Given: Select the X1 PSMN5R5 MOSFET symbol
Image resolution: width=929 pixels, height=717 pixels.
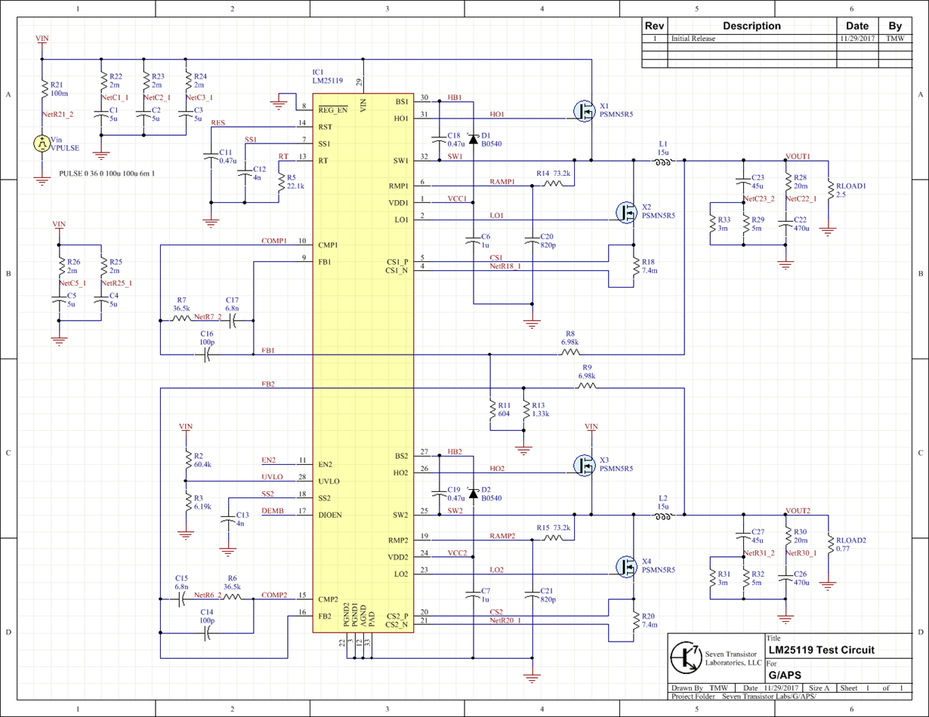Looking at the screenshot, I should (583, 112).
